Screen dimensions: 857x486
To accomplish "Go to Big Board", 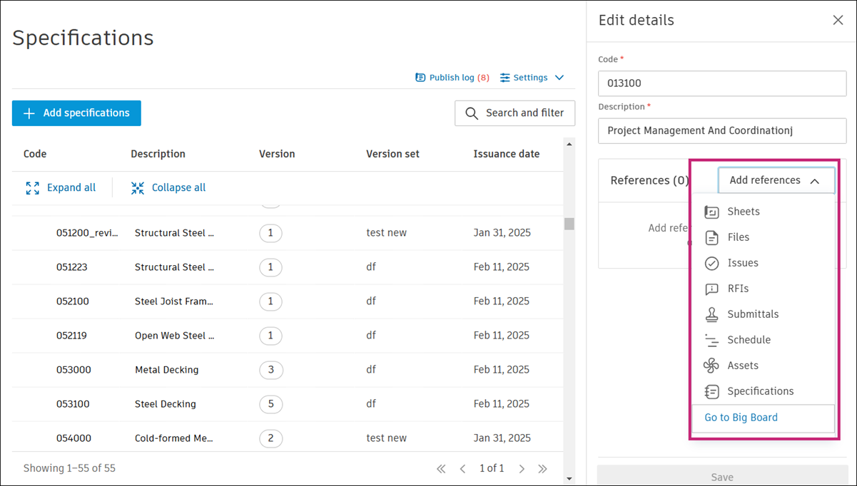I will click(x=741, y=418).
